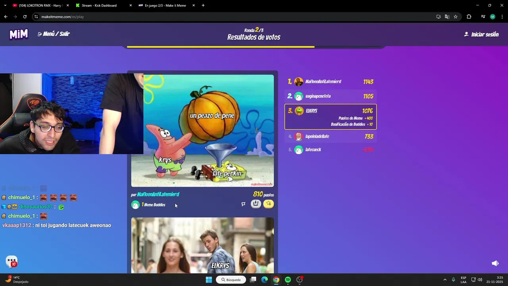This screenshot has width=508, height=286.
Task: Click author name MafloonAntiLatemierd under the meme
Action: pos(158,194)
